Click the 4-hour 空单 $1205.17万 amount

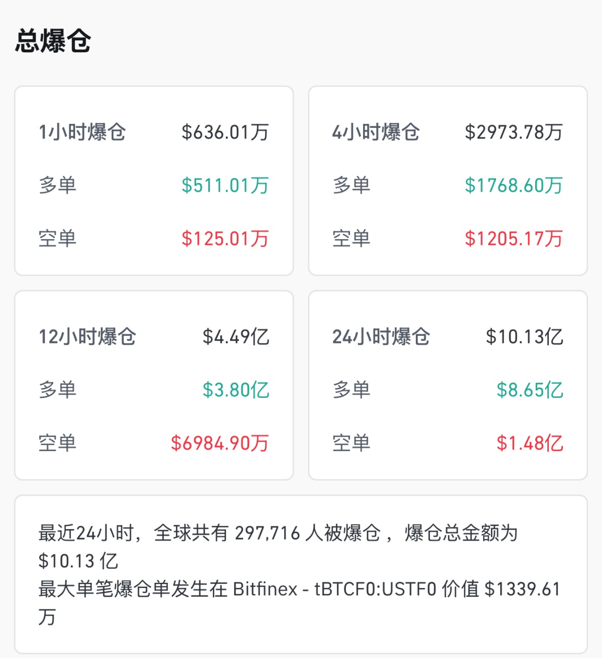click(x=514, y=239)
